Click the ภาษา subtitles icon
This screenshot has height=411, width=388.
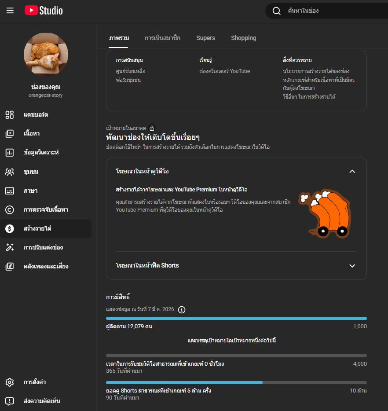(x=10, y=191)
